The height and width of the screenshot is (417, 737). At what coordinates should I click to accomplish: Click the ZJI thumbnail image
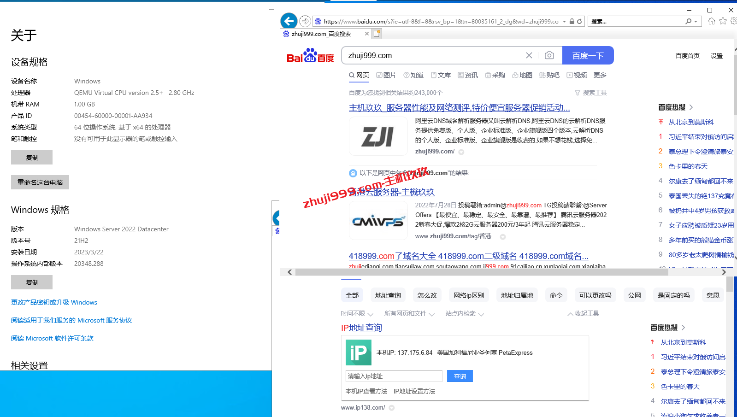(x=378, y=136)
